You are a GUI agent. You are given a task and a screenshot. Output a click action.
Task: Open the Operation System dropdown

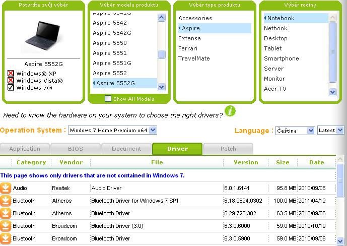coord(112,130)
